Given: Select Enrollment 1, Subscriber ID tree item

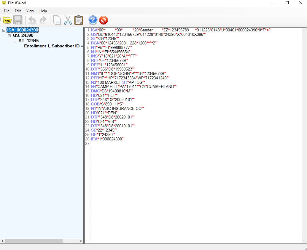Looking at the screenshot, I should coord(53,46).
